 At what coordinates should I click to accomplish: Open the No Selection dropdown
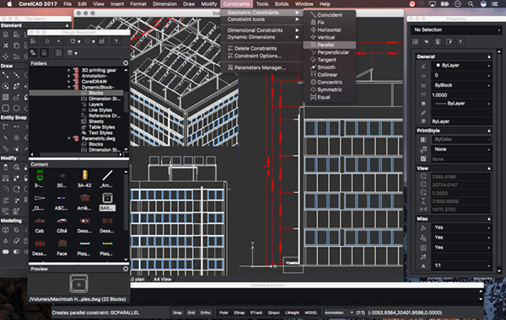456,30
